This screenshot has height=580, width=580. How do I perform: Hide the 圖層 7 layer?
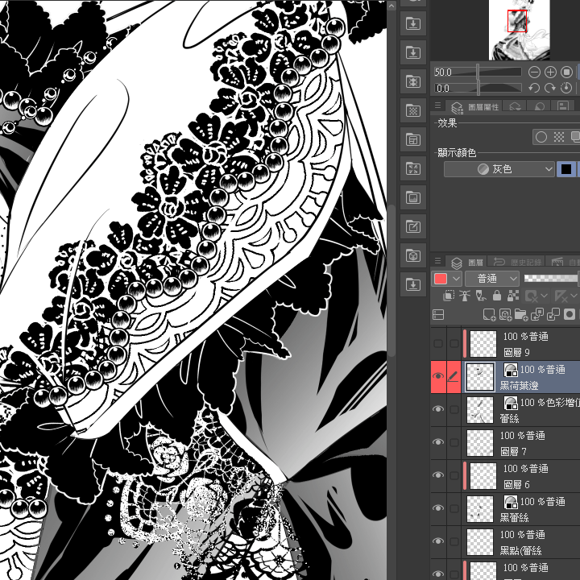tap(438, 442)
